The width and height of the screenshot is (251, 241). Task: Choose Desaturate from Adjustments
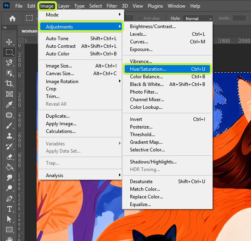[x=167, y=182]
